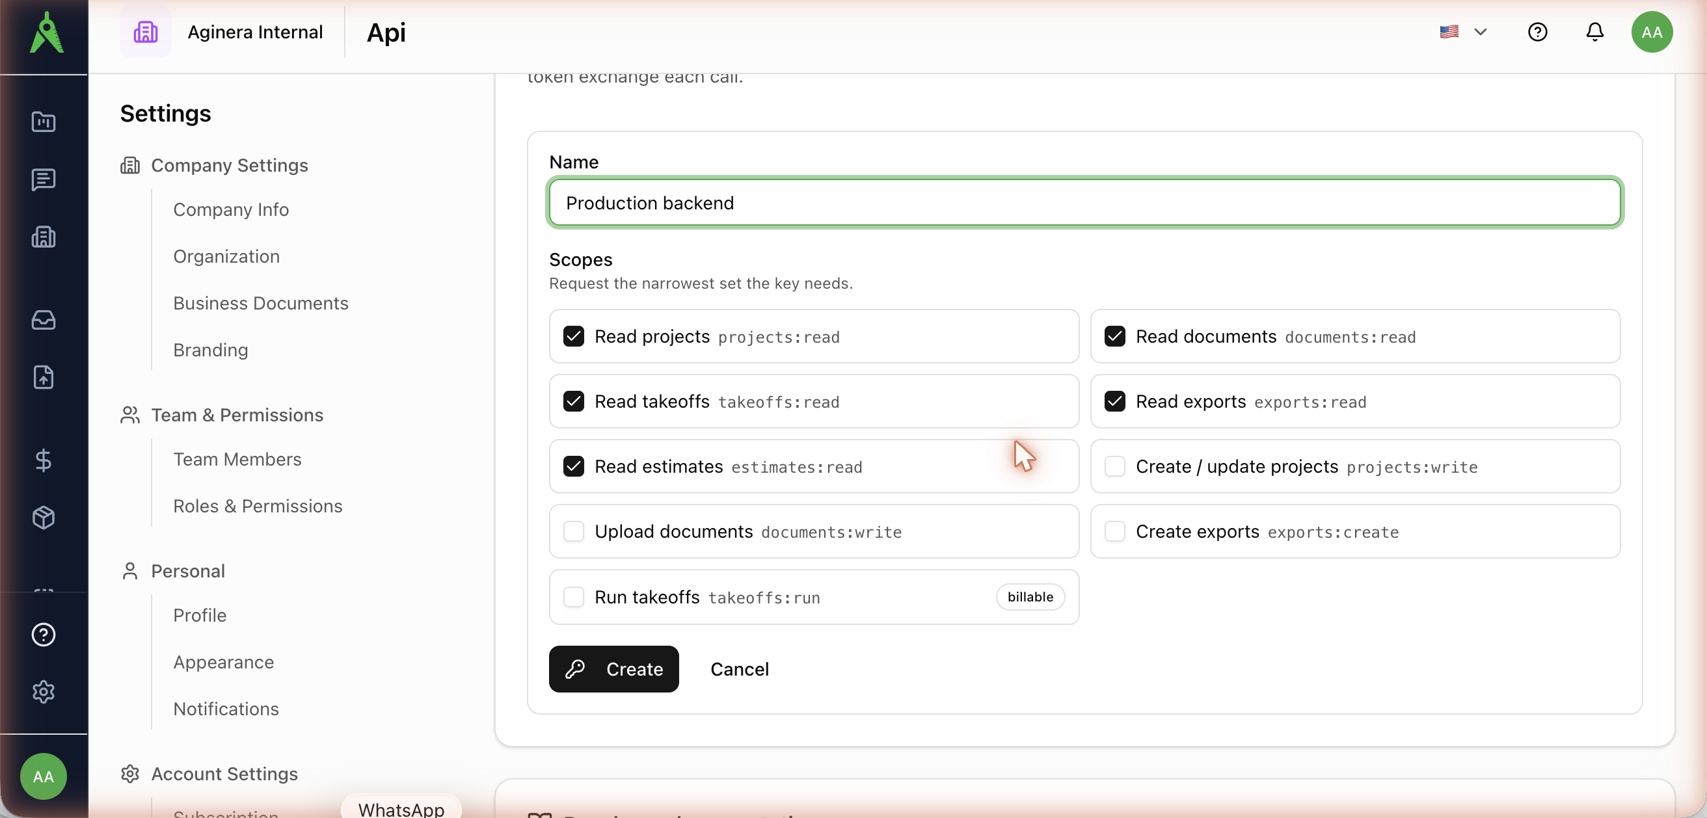Open the projects folder sidebar icon
The height and width of the screenshot is (818, 1707).
(x=44, y=121)
